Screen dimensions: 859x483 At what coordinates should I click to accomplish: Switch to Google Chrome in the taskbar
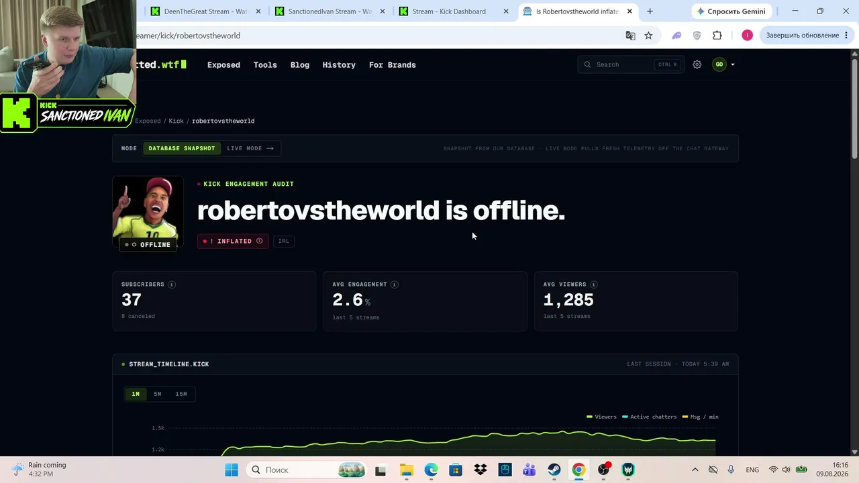(578, 470)
